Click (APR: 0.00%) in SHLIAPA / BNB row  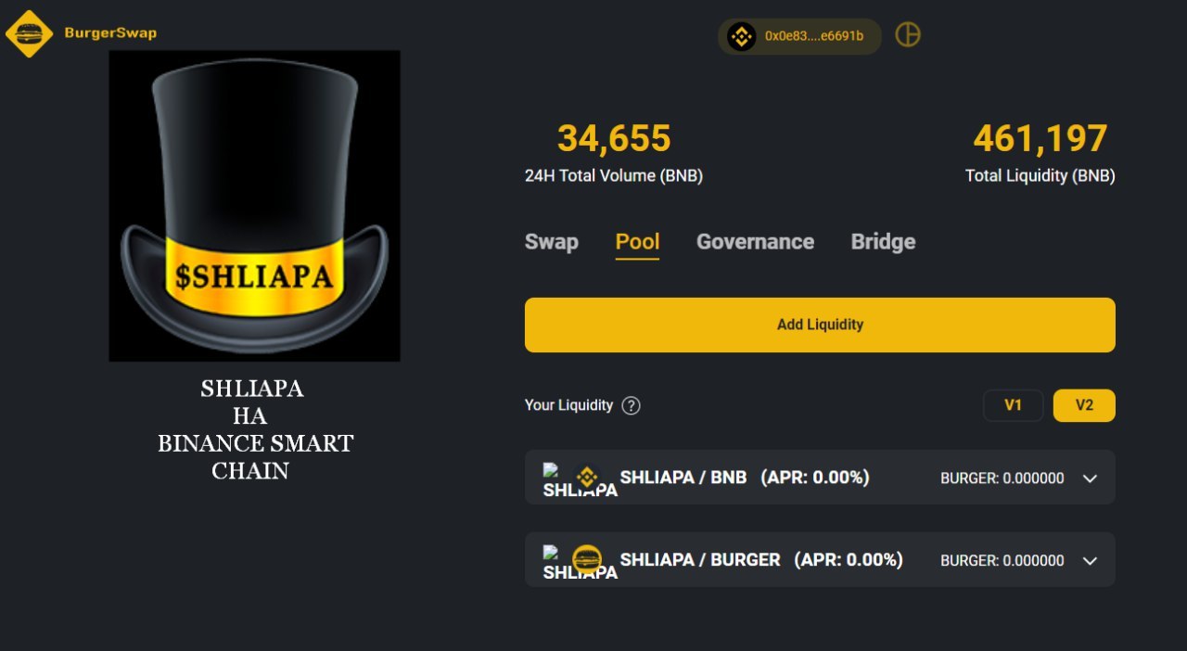[815, 478]
